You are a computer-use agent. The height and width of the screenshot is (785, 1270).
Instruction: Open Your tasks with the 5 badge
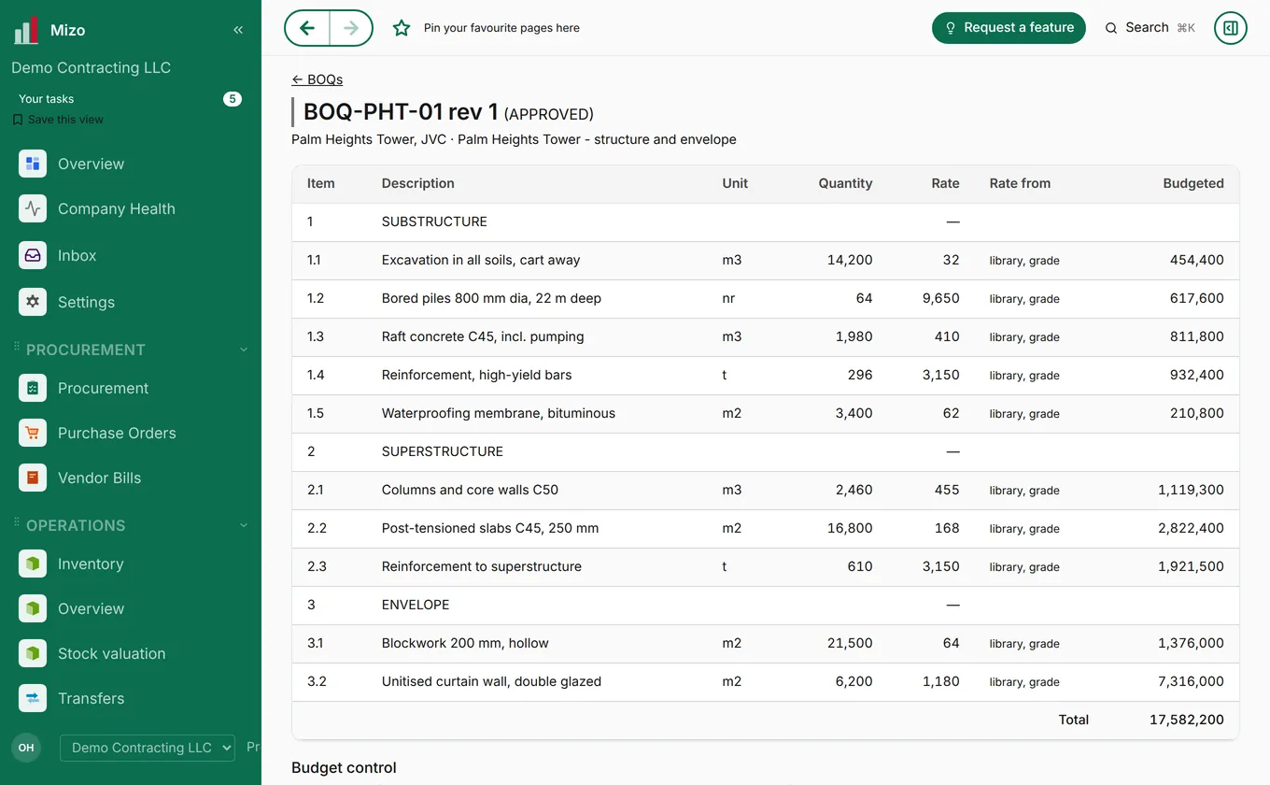[x=130, y=99]
